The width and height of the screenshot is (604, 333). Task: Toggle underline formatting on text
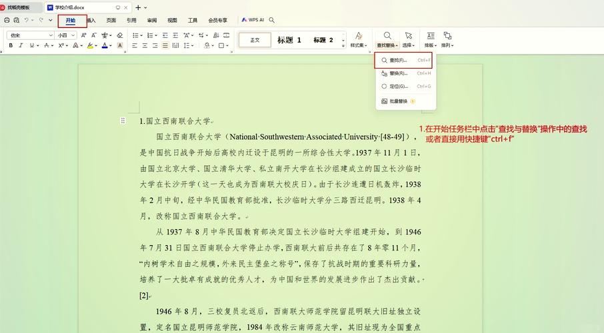pyautogui.click(x=32, y=46)
